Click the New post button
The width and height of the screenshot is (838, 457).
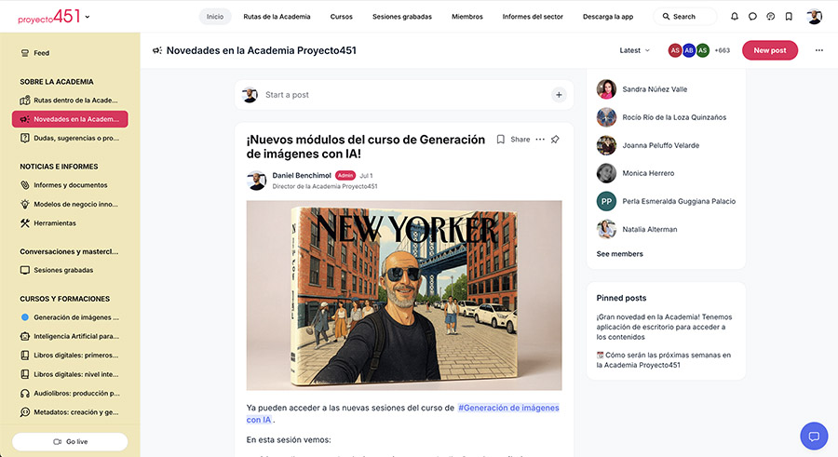(770, 50)
